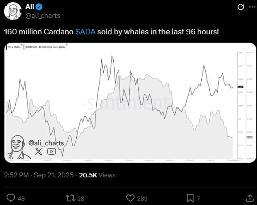Bookmark the post with the bookmark icon
This screenshot has height=205, width=257.
(190, 198)
